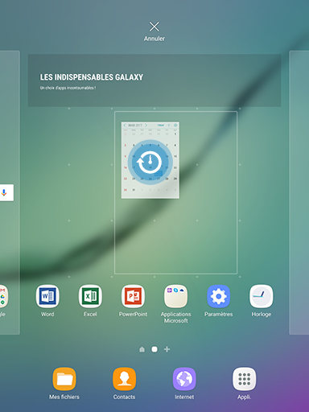Select the calendar widget thumbnail
The image size is (309, 412).
tap(150, 160)
